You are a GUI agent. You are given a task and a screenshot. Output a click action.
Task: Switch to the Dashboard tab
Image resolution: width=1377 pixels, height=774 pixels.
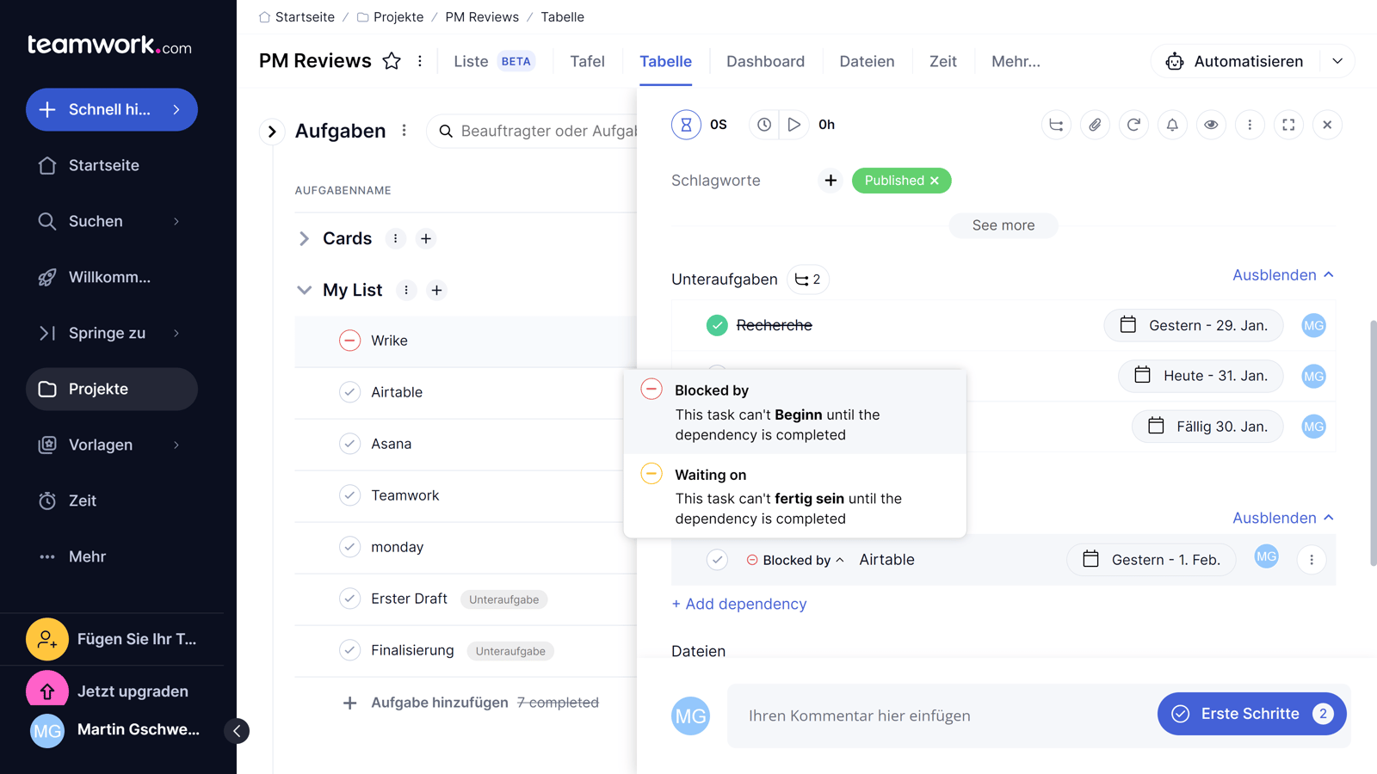(x=765, y=61)
